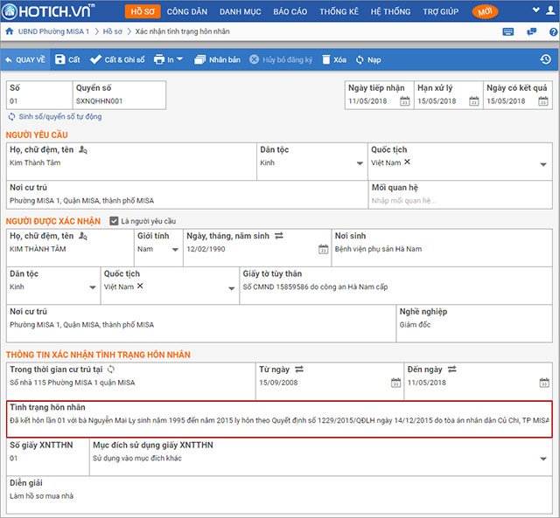560x518 pixels.
Task: Clear the Việt Nam nationality of requester
Action: 407,162
